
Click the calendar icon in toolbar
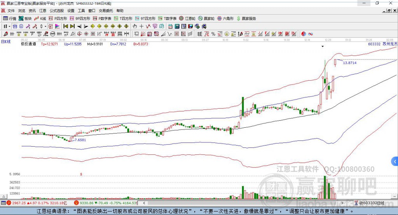[170, 26]
